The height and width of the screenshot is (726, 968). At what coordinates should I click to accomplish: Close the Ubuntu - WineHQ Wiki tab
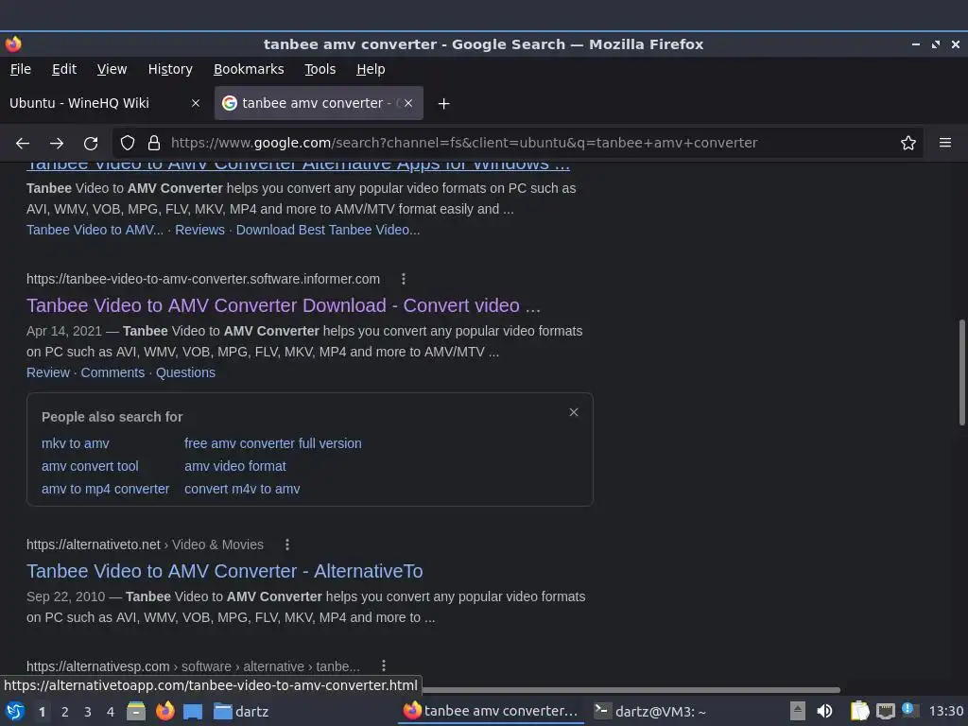click(x=195, y=103)
